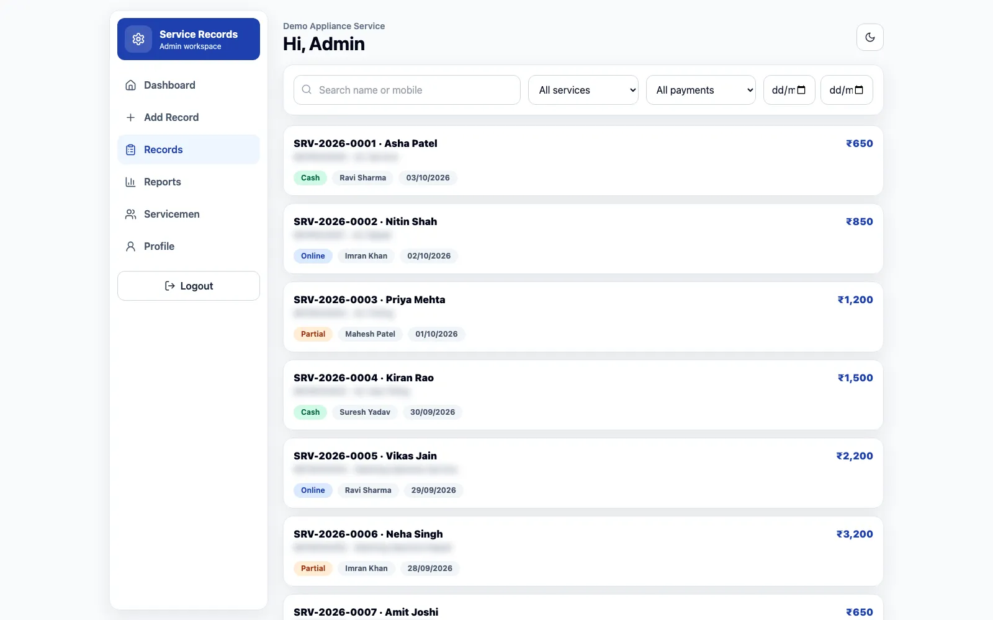Click the Servicemen people icon

130,214
